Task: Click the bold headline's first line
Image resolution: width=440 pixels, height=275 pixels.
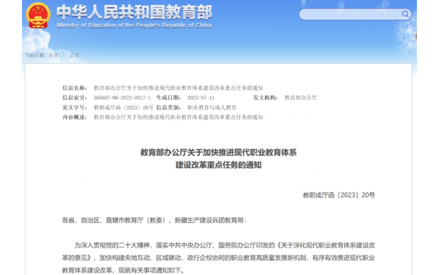Action: (218, 152)
